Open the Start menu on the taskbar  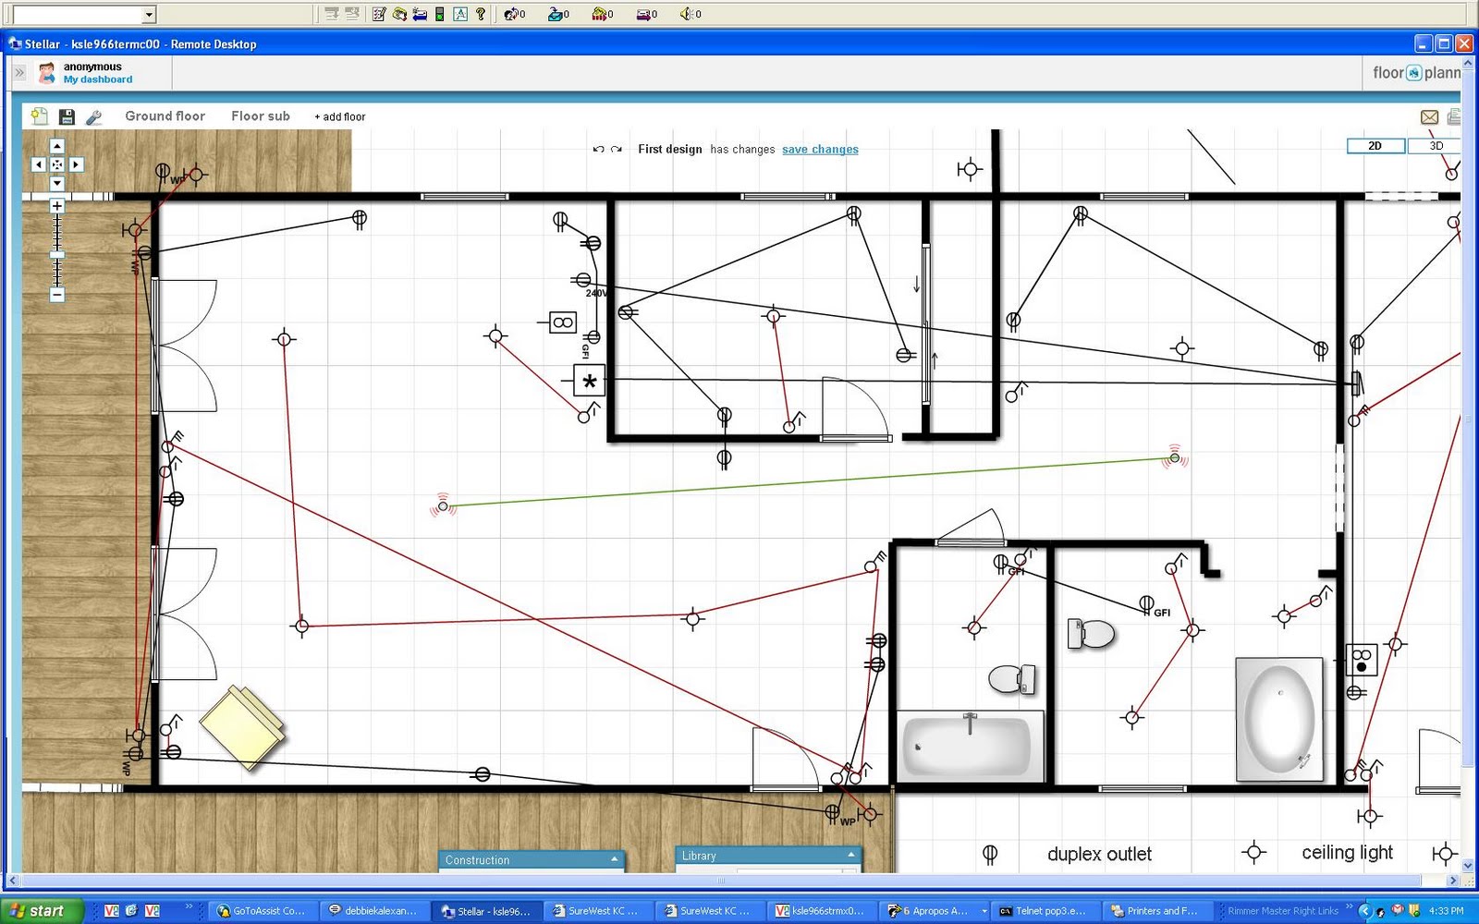pyautogui.click(x=39, y=910)
